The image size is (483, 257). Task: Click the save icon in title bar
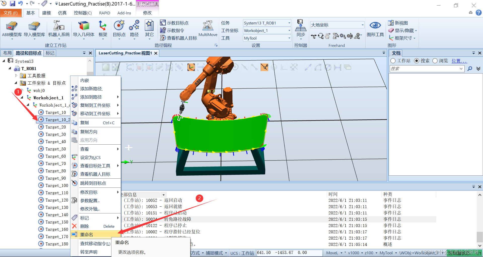click(12, 4)
